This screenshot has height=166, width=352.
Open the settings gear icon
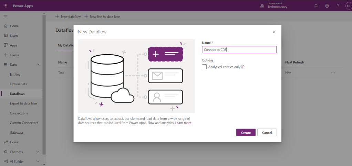[x=327, y=6]
